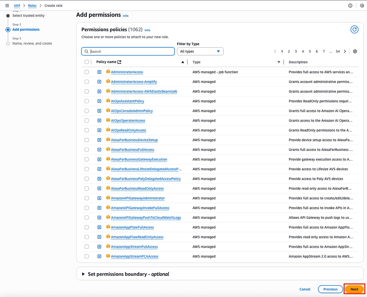Click the policy icon for AmazonAppFlowFullAccess

click(108, 227)
